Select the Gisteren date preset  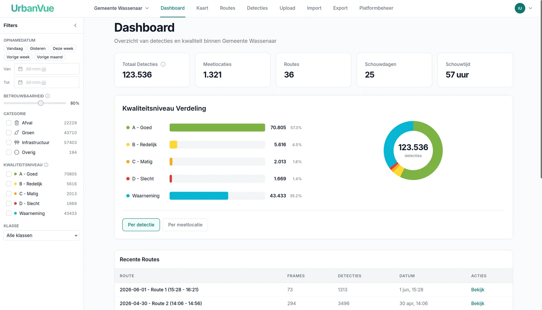(38, 48)
